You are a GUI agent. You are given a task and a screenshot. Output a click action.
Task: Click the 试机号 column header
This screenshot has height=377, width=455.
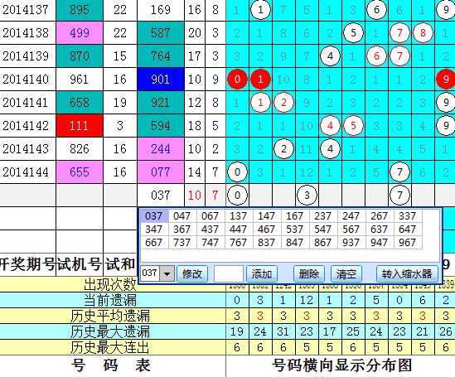(x=80, y=264)
